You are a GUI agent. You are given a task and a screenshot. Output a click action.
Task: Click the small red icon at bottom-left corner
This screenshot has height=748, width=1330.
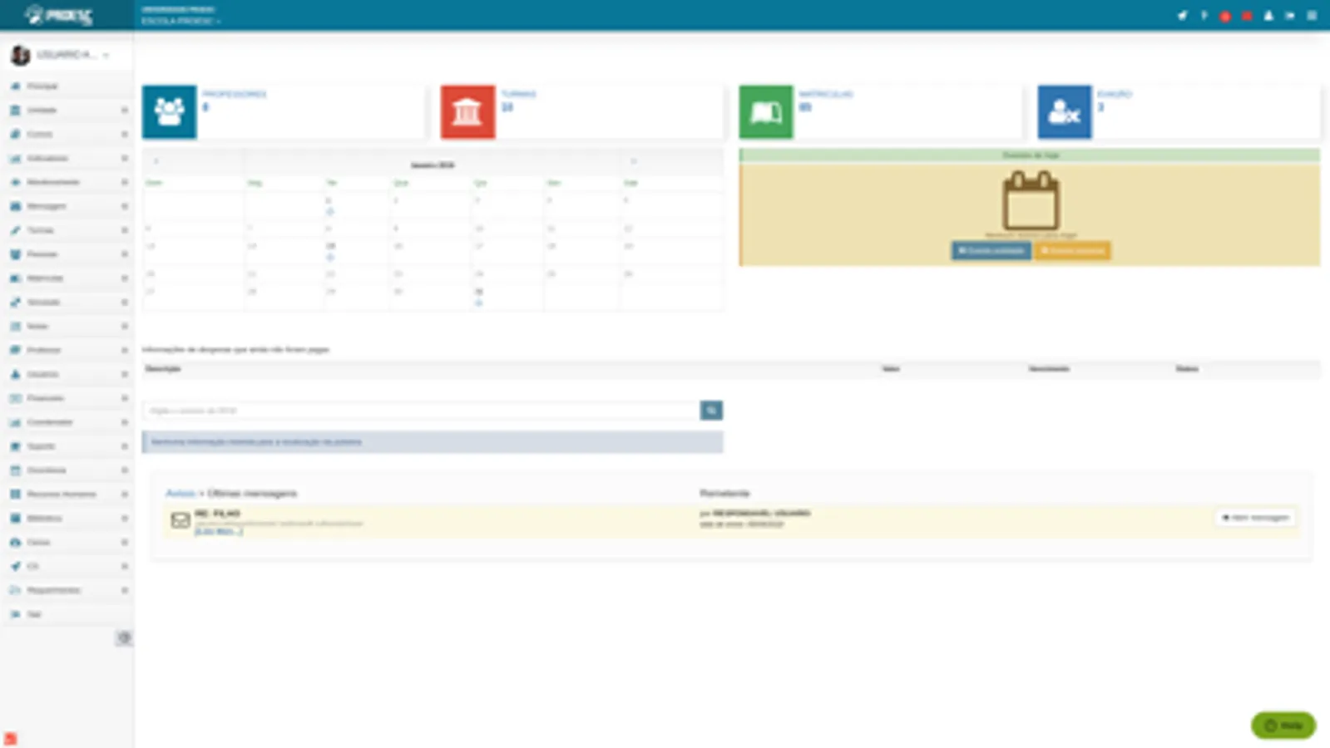click(x=10, y=738)
